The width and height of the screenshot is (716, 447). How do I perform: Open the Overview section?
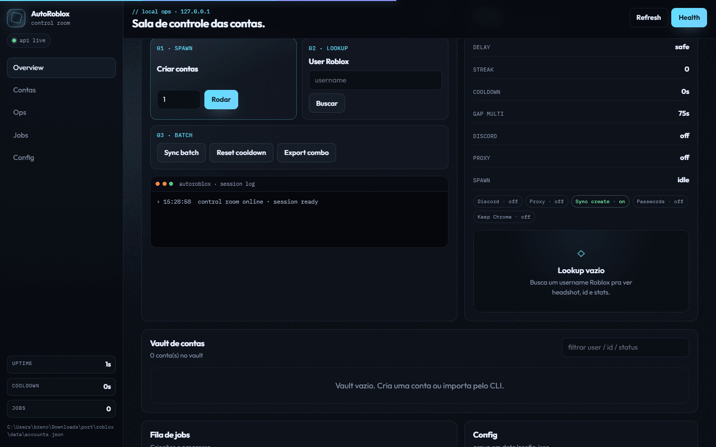point(61,68)
